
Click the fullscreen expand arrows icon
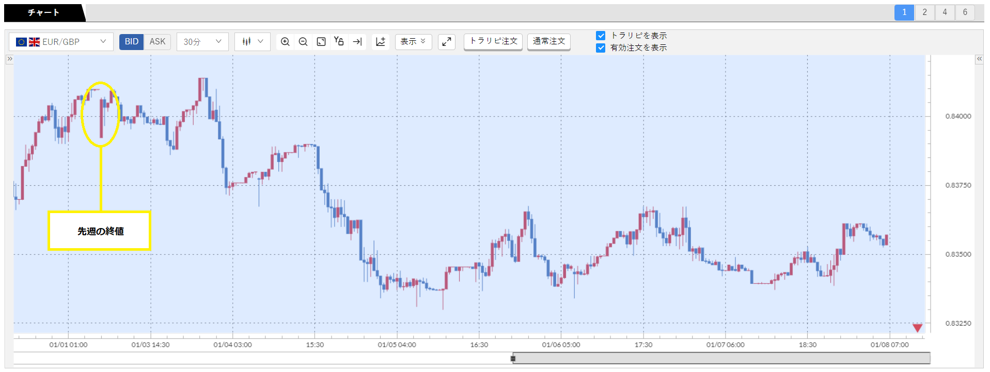[447, 42]
